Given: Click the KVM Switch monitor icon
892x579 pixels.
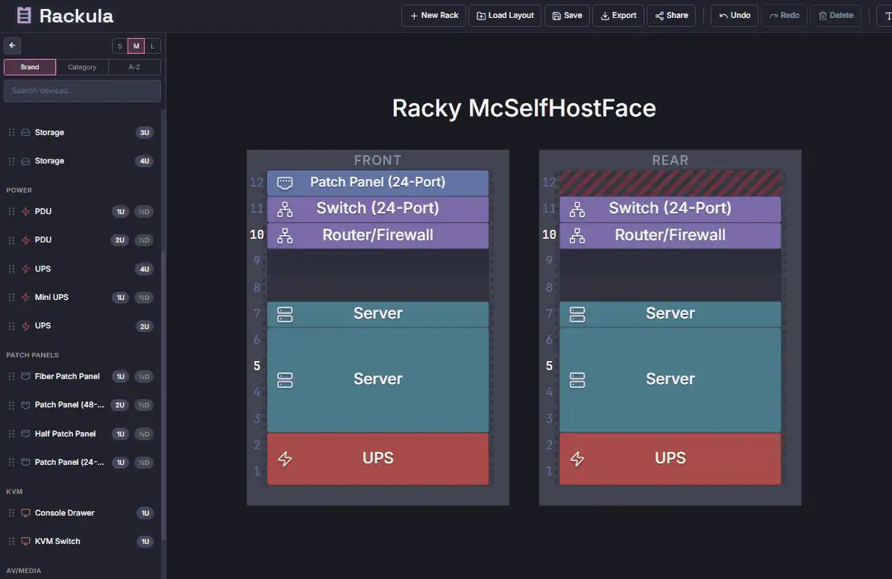Looking at the screenshot, I should click(x=25, y=542).
